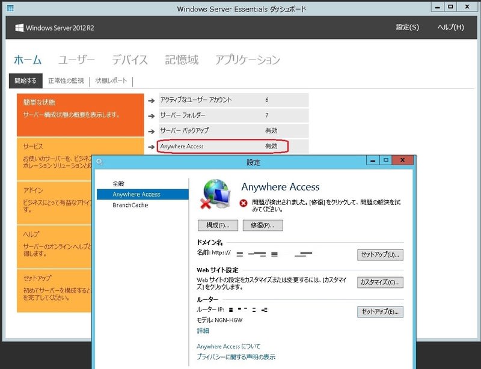Open the Anywhere Access について link
The height and width of the screenshot is (369, 481).
tap(228, 346)
